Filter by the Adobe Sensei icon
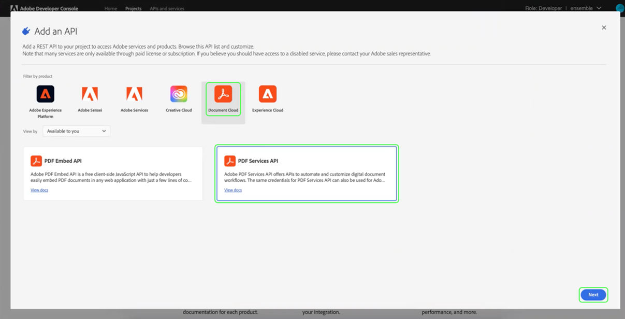Image resolution: width=625 pixels, height=319 pixels. tap(90, 94)
